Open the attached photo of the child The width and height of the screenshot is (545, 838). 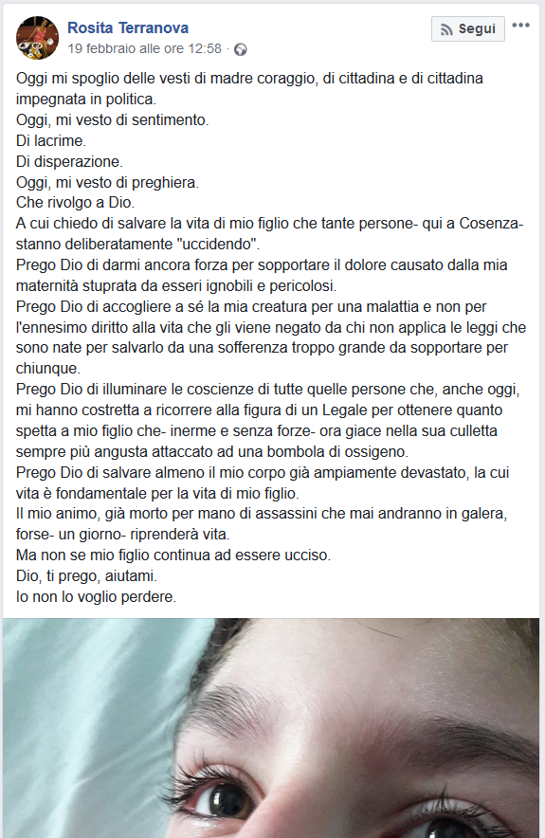[x=271, y=728]
